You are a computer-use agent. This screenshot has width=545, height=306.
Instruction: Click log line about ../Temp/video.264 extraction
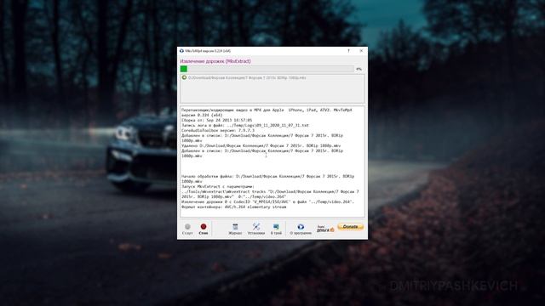[x=267, y=201]
